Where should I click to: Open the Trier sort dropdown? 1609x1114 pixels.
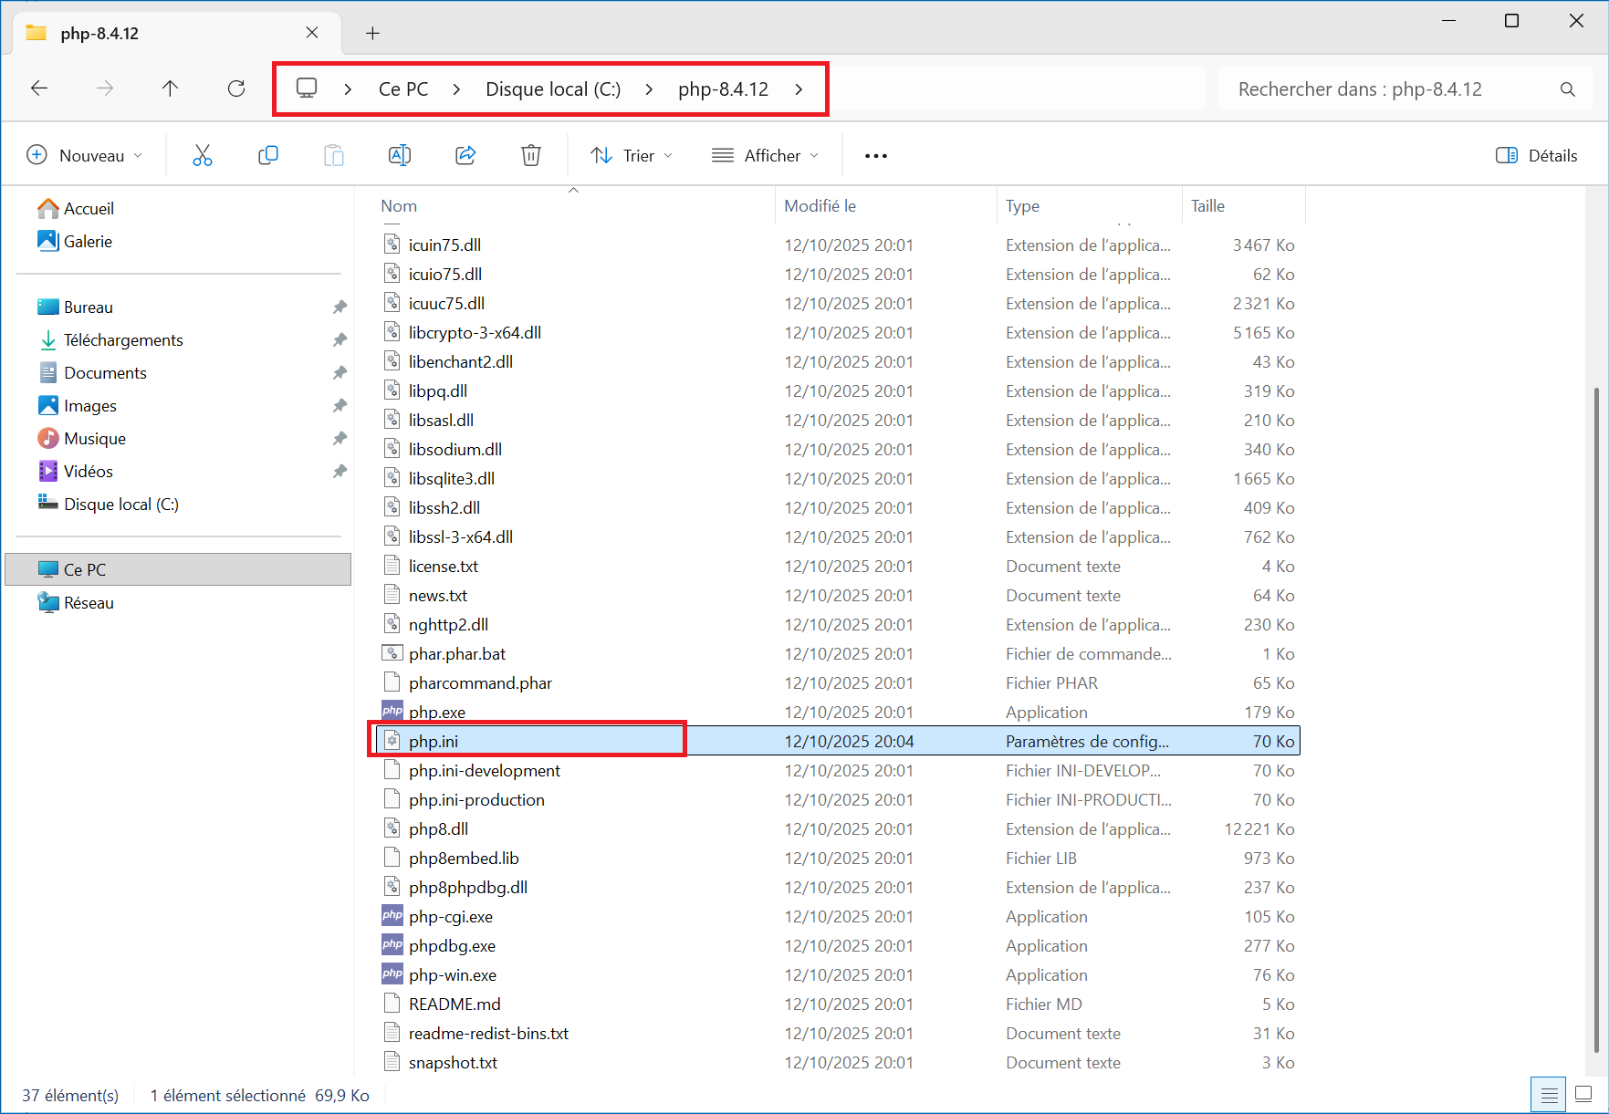click(x=632, y=156)
